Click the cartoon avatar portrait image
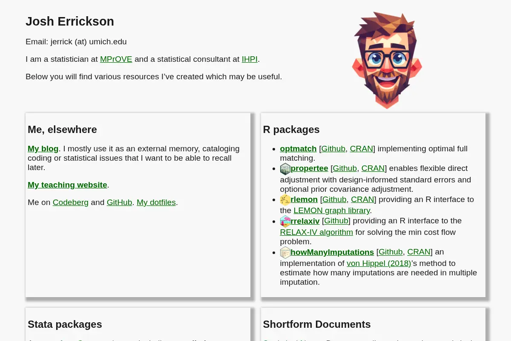Screen dimensions: 511x341 [387, 60]
